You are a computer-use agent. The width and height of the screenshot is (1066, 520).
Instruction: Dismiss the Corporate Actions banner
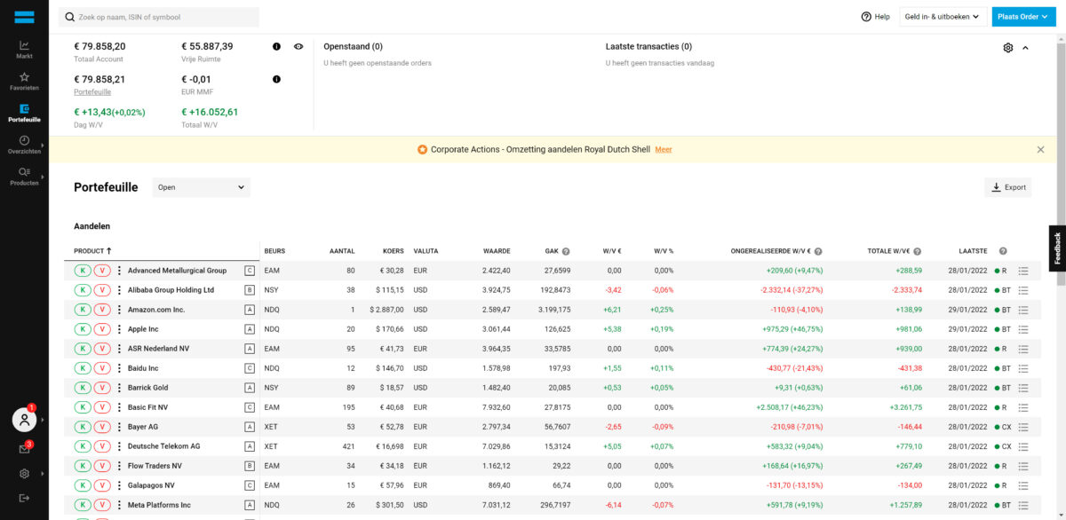[x=1040, y=150]
